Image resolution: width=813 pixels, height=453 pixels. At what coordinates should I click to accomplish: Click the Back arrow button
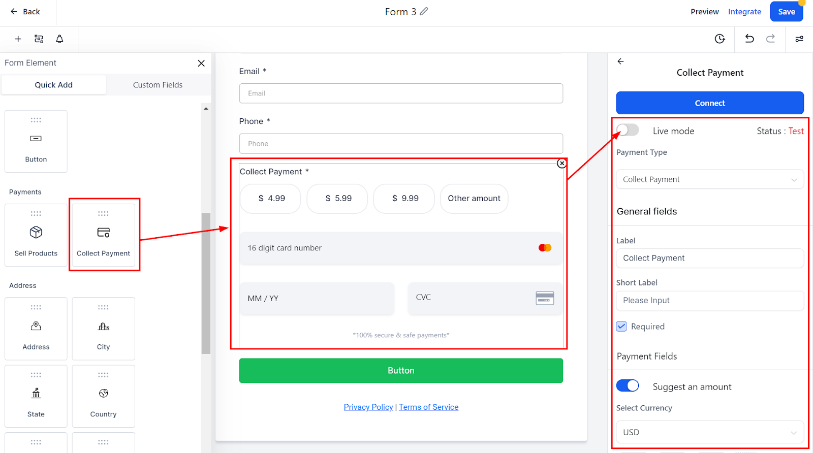[x=25, y=12]
